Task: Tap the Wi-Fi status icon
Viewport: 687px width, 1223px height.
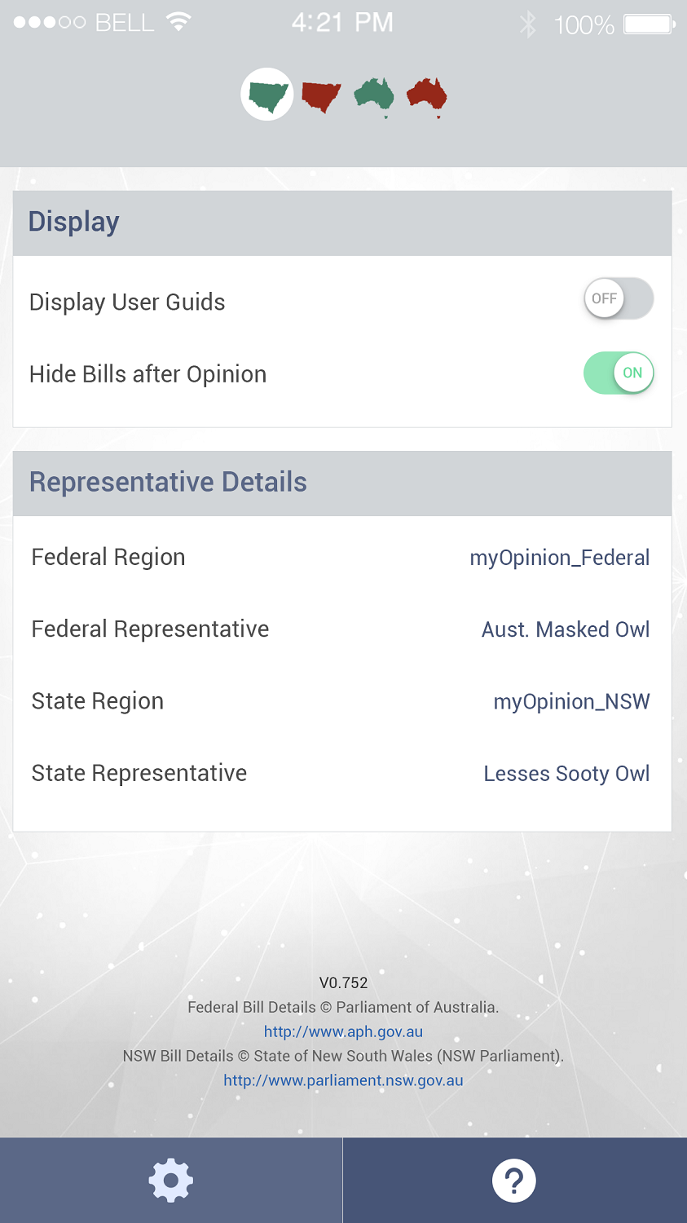Action: 178,22
